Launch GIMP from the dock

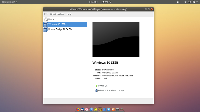click(122, 109)
